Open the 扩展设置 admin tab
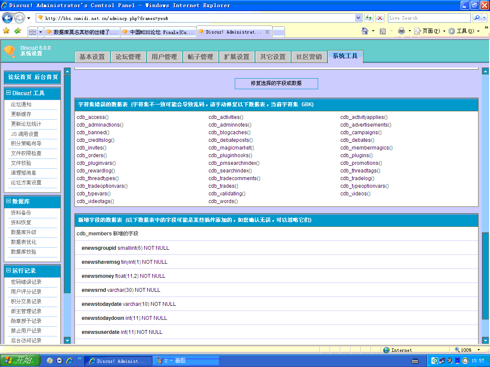Screen dimensions: 490x367 pyautogui.click(x=236, y=57)
